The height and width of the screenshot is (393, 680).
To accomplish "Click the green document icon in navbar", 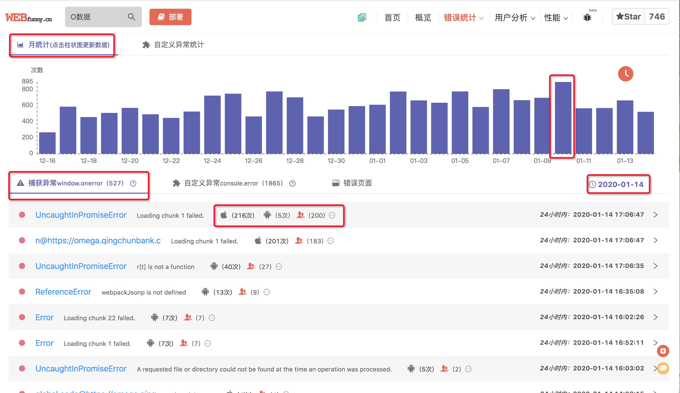I will (362, 17).
